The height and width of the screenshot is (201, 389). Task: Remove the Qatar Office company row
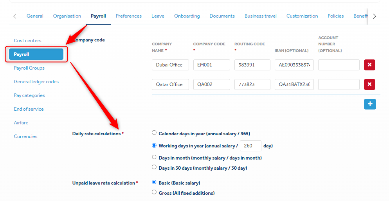tap(369, 84)
